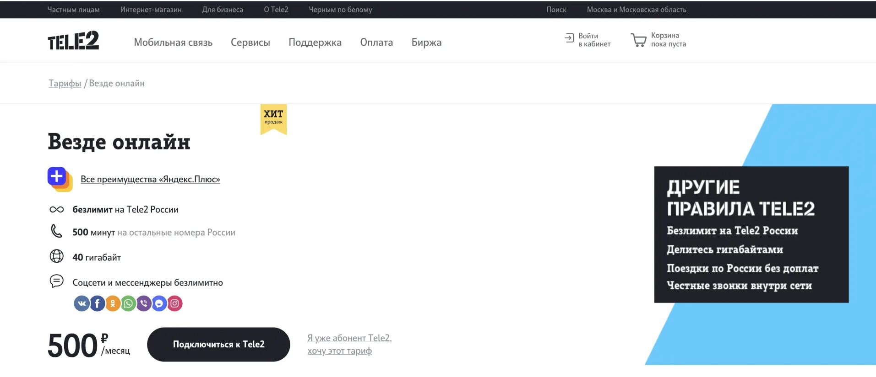Click the infinity unlimited icon
The width and height of the screenshot is (876, 377).
pos(56,209)
